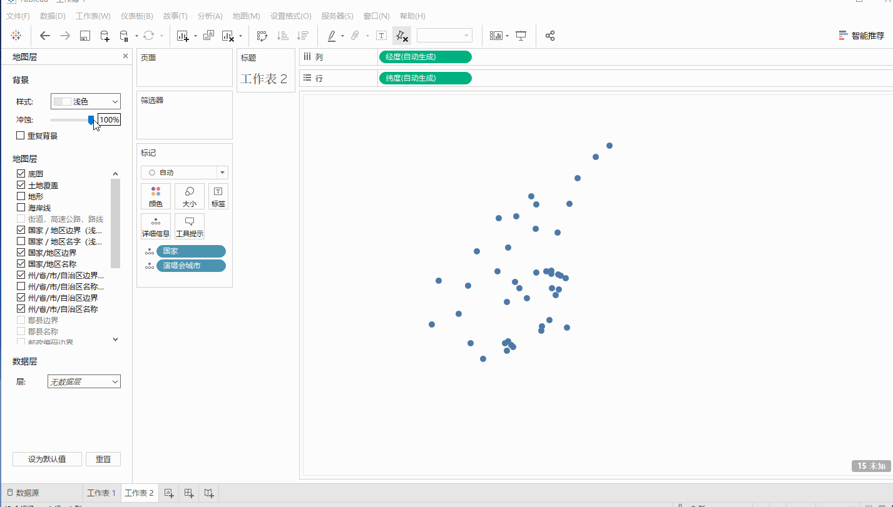Screen dimensions: 893x507
Task: Check the 地形 layer checkbox
Action: [x=21, y=196]
